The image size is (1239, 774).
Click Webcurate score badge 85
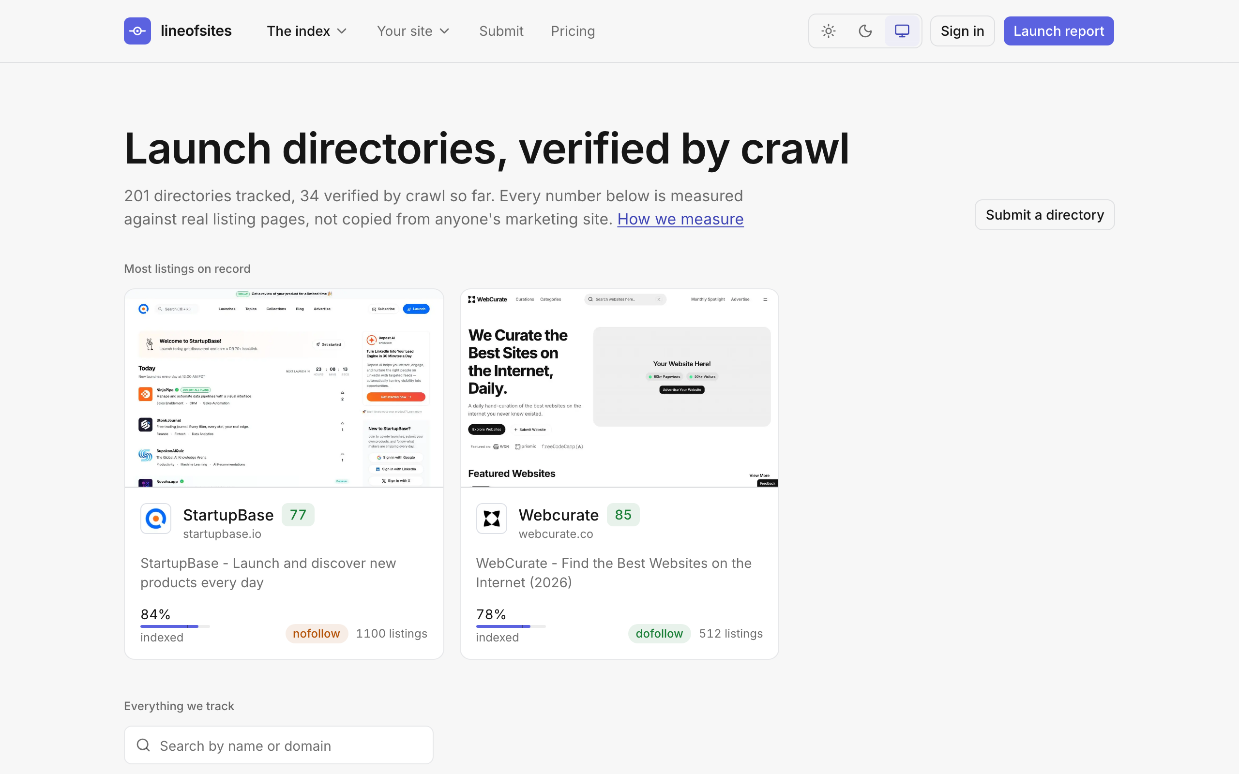[623, 514]
